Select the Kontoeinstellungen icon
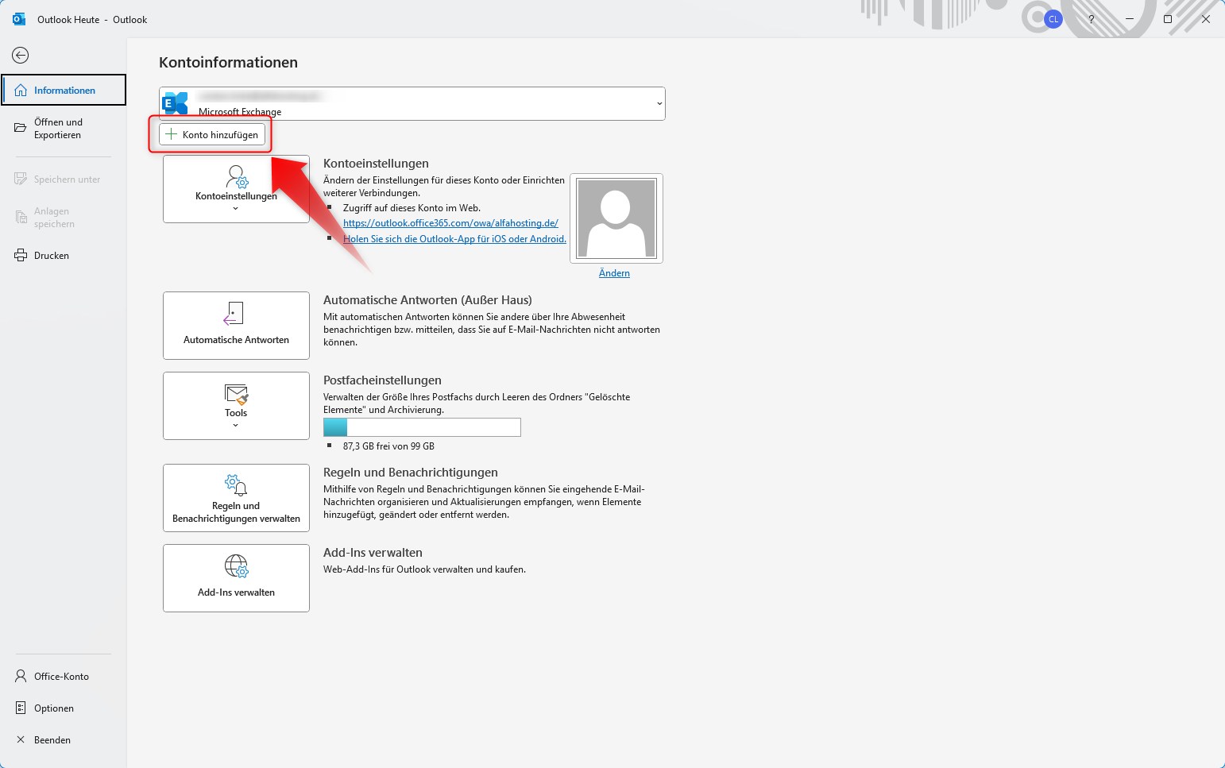 tap(235, 176)
